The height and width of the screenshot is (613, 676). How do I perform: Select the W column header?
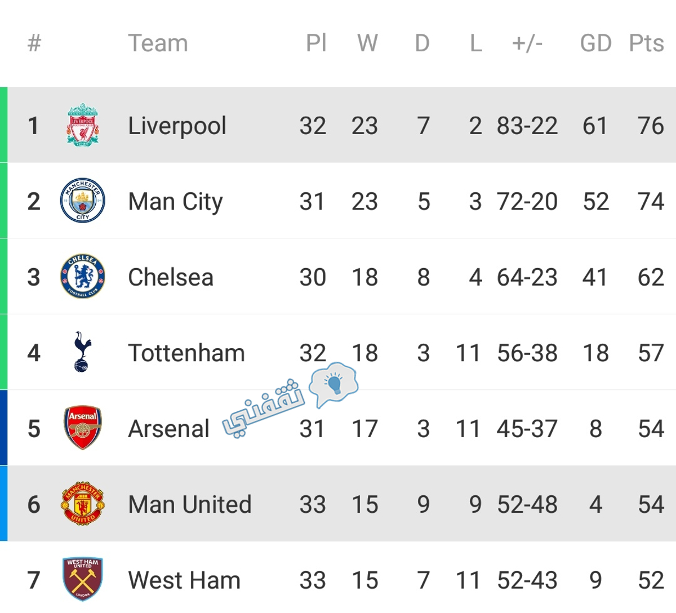[367, 43]
